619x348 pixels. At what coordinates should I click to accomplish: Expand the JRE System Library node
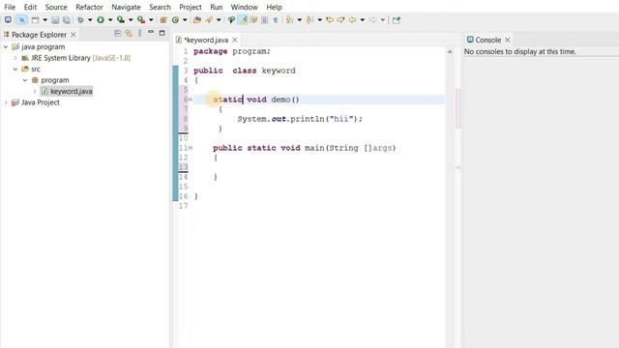15,58
